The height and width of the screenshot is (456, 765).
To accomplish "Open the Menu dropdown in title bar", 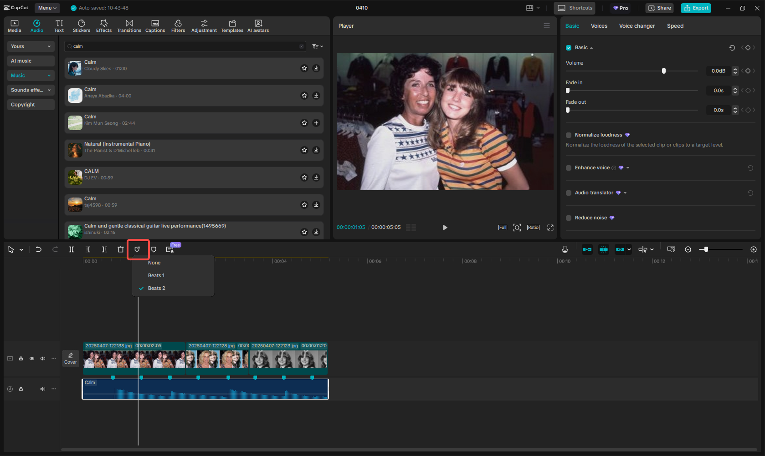I will 47,8.
